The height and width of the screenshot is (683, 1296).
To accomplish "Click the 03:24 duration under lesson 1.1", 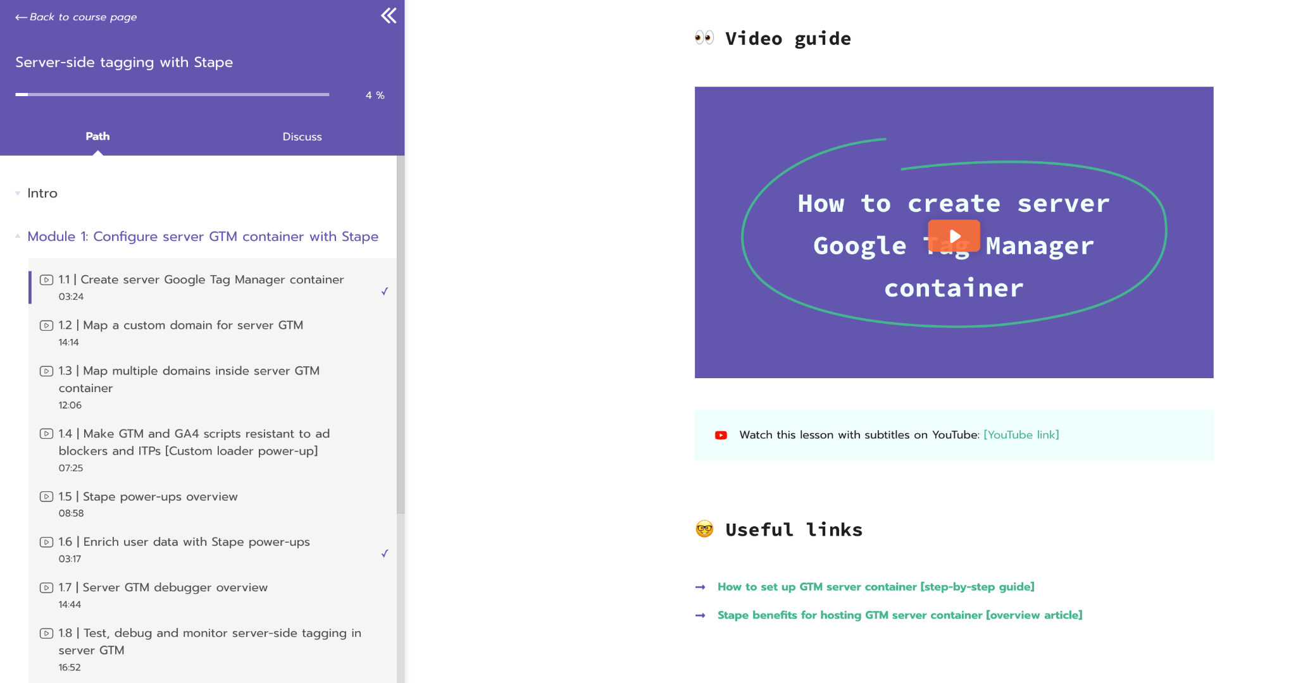I will pos(71,297).
